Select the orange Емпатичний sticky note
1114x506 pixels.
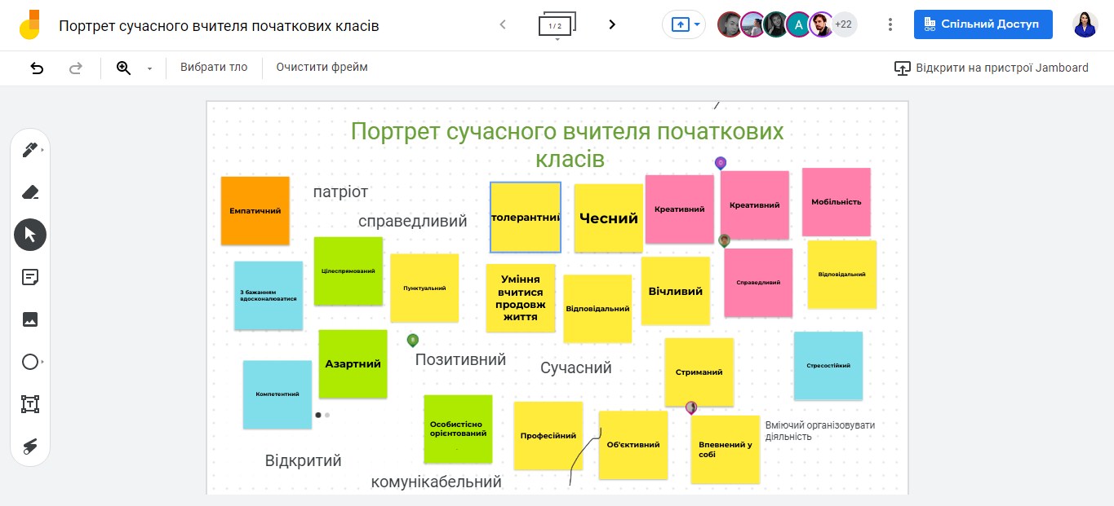pos(255,210)
